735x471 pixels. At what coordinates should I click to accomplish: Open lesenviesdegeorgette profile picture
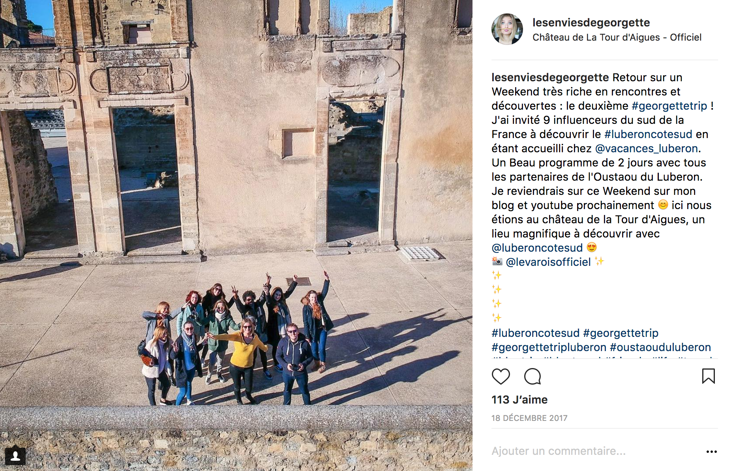coord(507,29)
